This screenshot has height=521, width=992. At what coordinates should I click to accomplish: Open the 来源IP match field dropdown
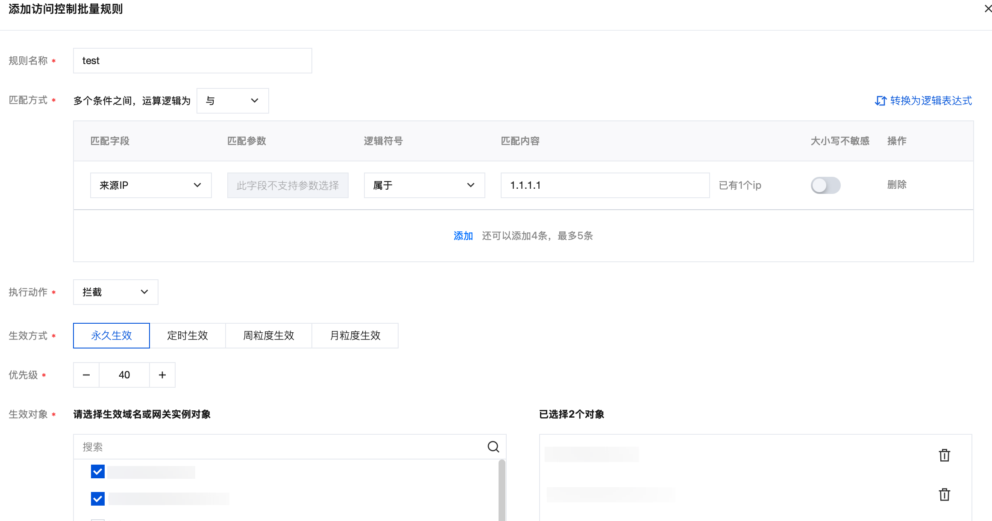click(151, 185)
